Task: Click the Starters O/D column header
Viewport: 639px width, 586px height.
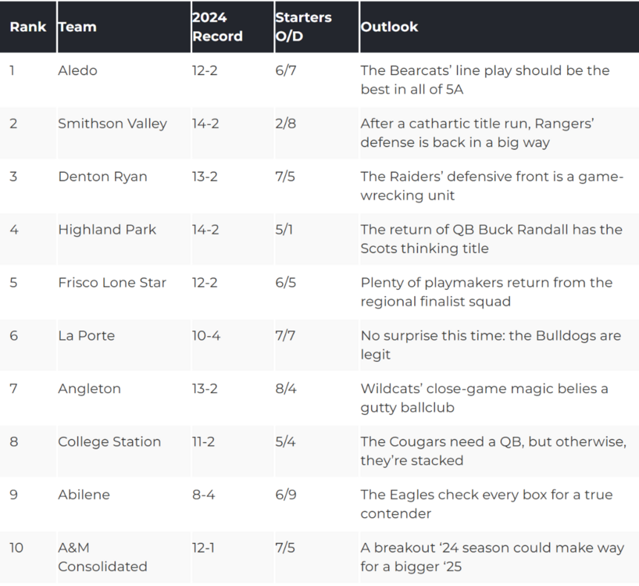Action: tap(303, 27)
